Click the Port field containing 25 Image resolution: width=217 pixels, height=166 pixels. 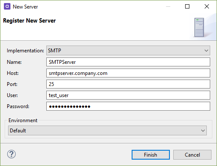[128, 84]
